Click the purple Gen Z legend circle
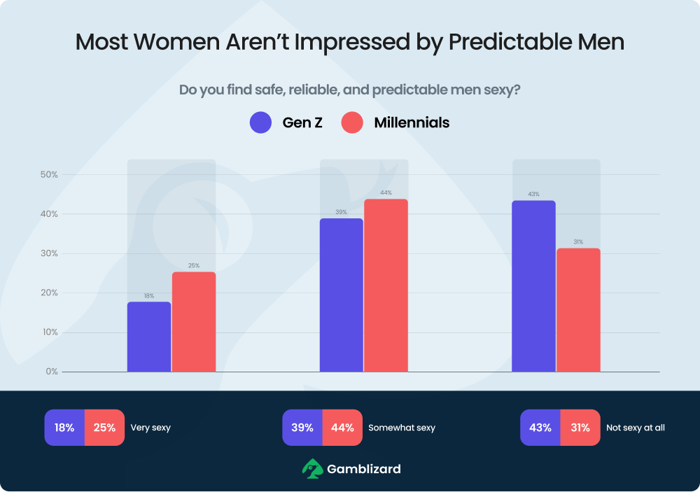This screenshot has height=492, width=700. 261,122
